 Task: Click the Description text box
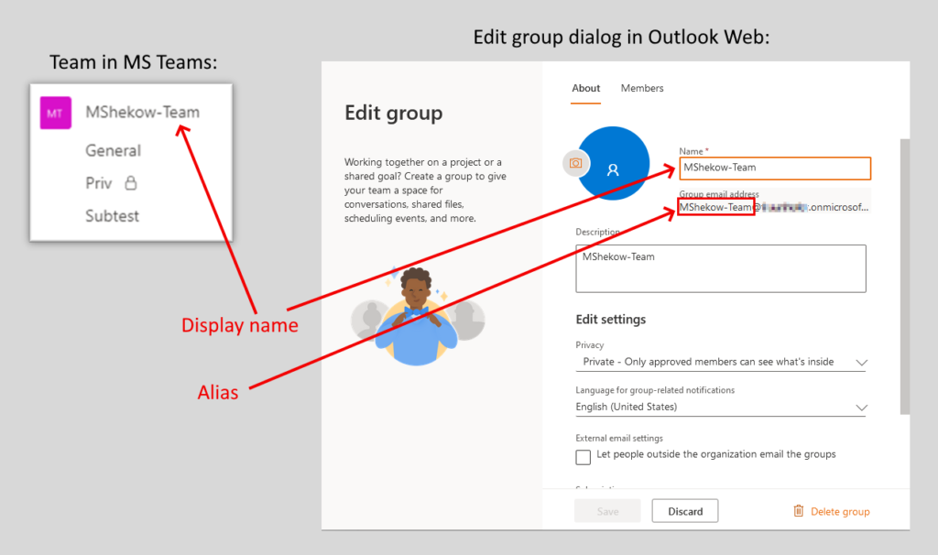[x=721, y=268]
